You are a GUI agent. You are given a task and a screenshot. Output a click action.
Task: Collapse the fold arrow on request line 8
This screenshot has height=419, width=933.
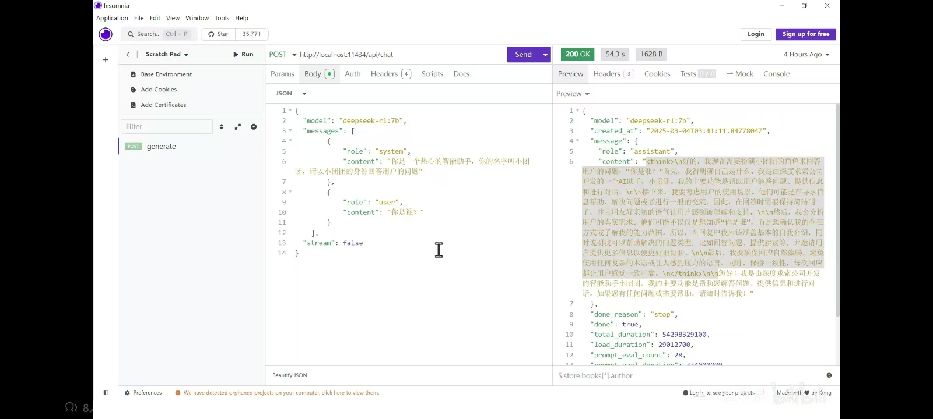coord(290,192)
